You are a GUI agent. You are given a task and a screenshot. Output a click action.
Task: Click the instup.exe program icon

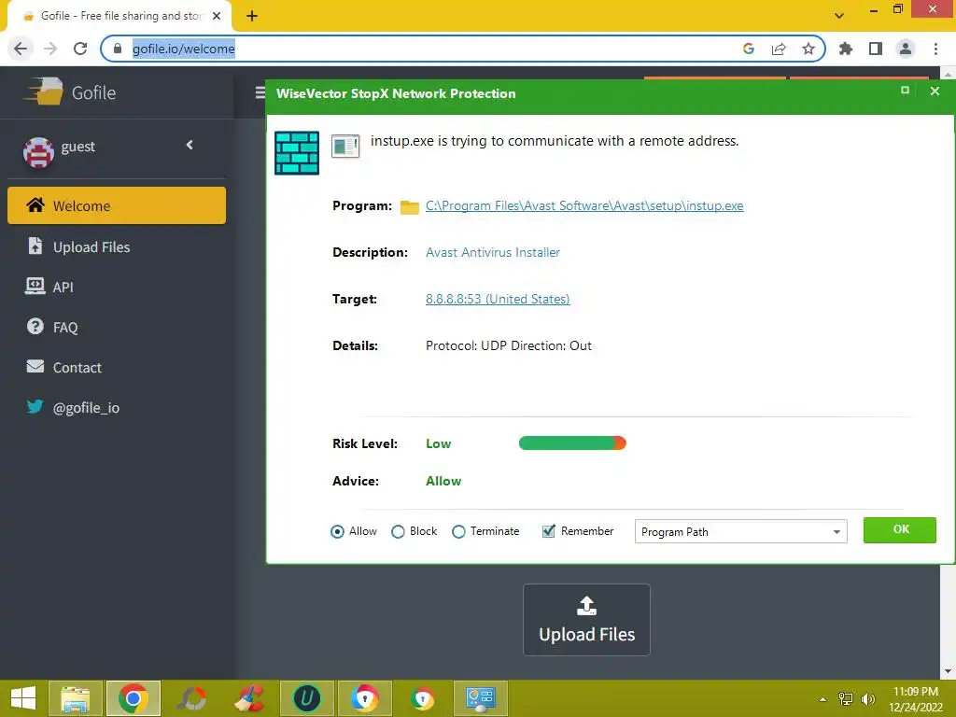345,147
